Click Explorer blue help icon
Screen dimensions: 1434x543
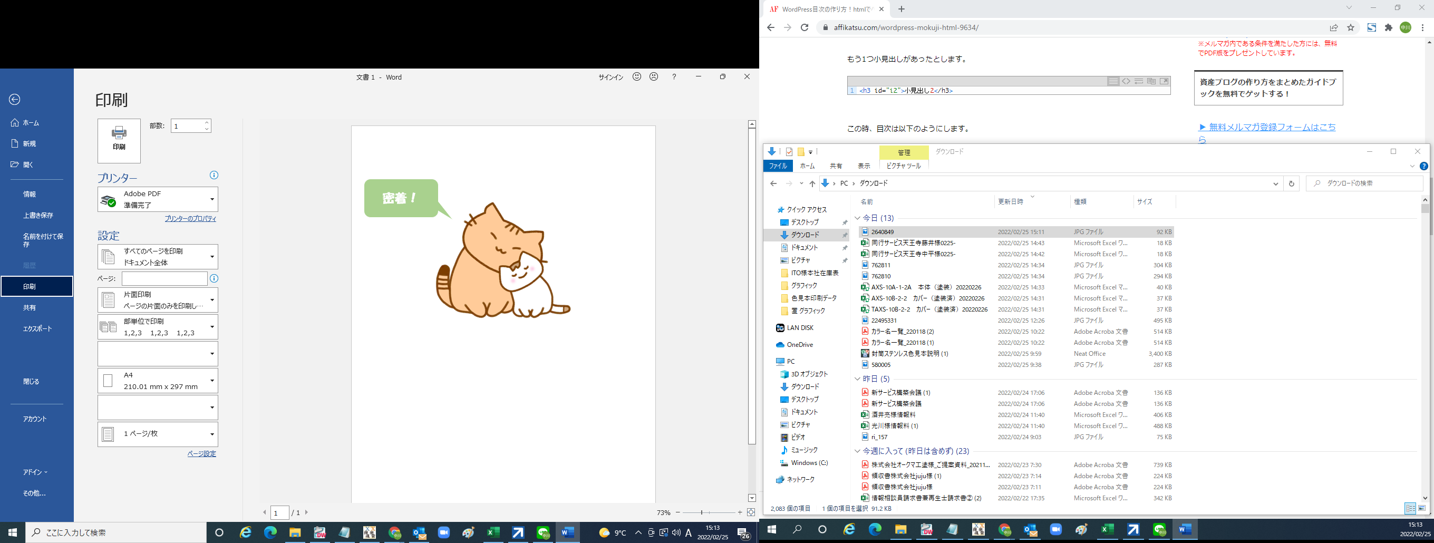coord(1423,166)
